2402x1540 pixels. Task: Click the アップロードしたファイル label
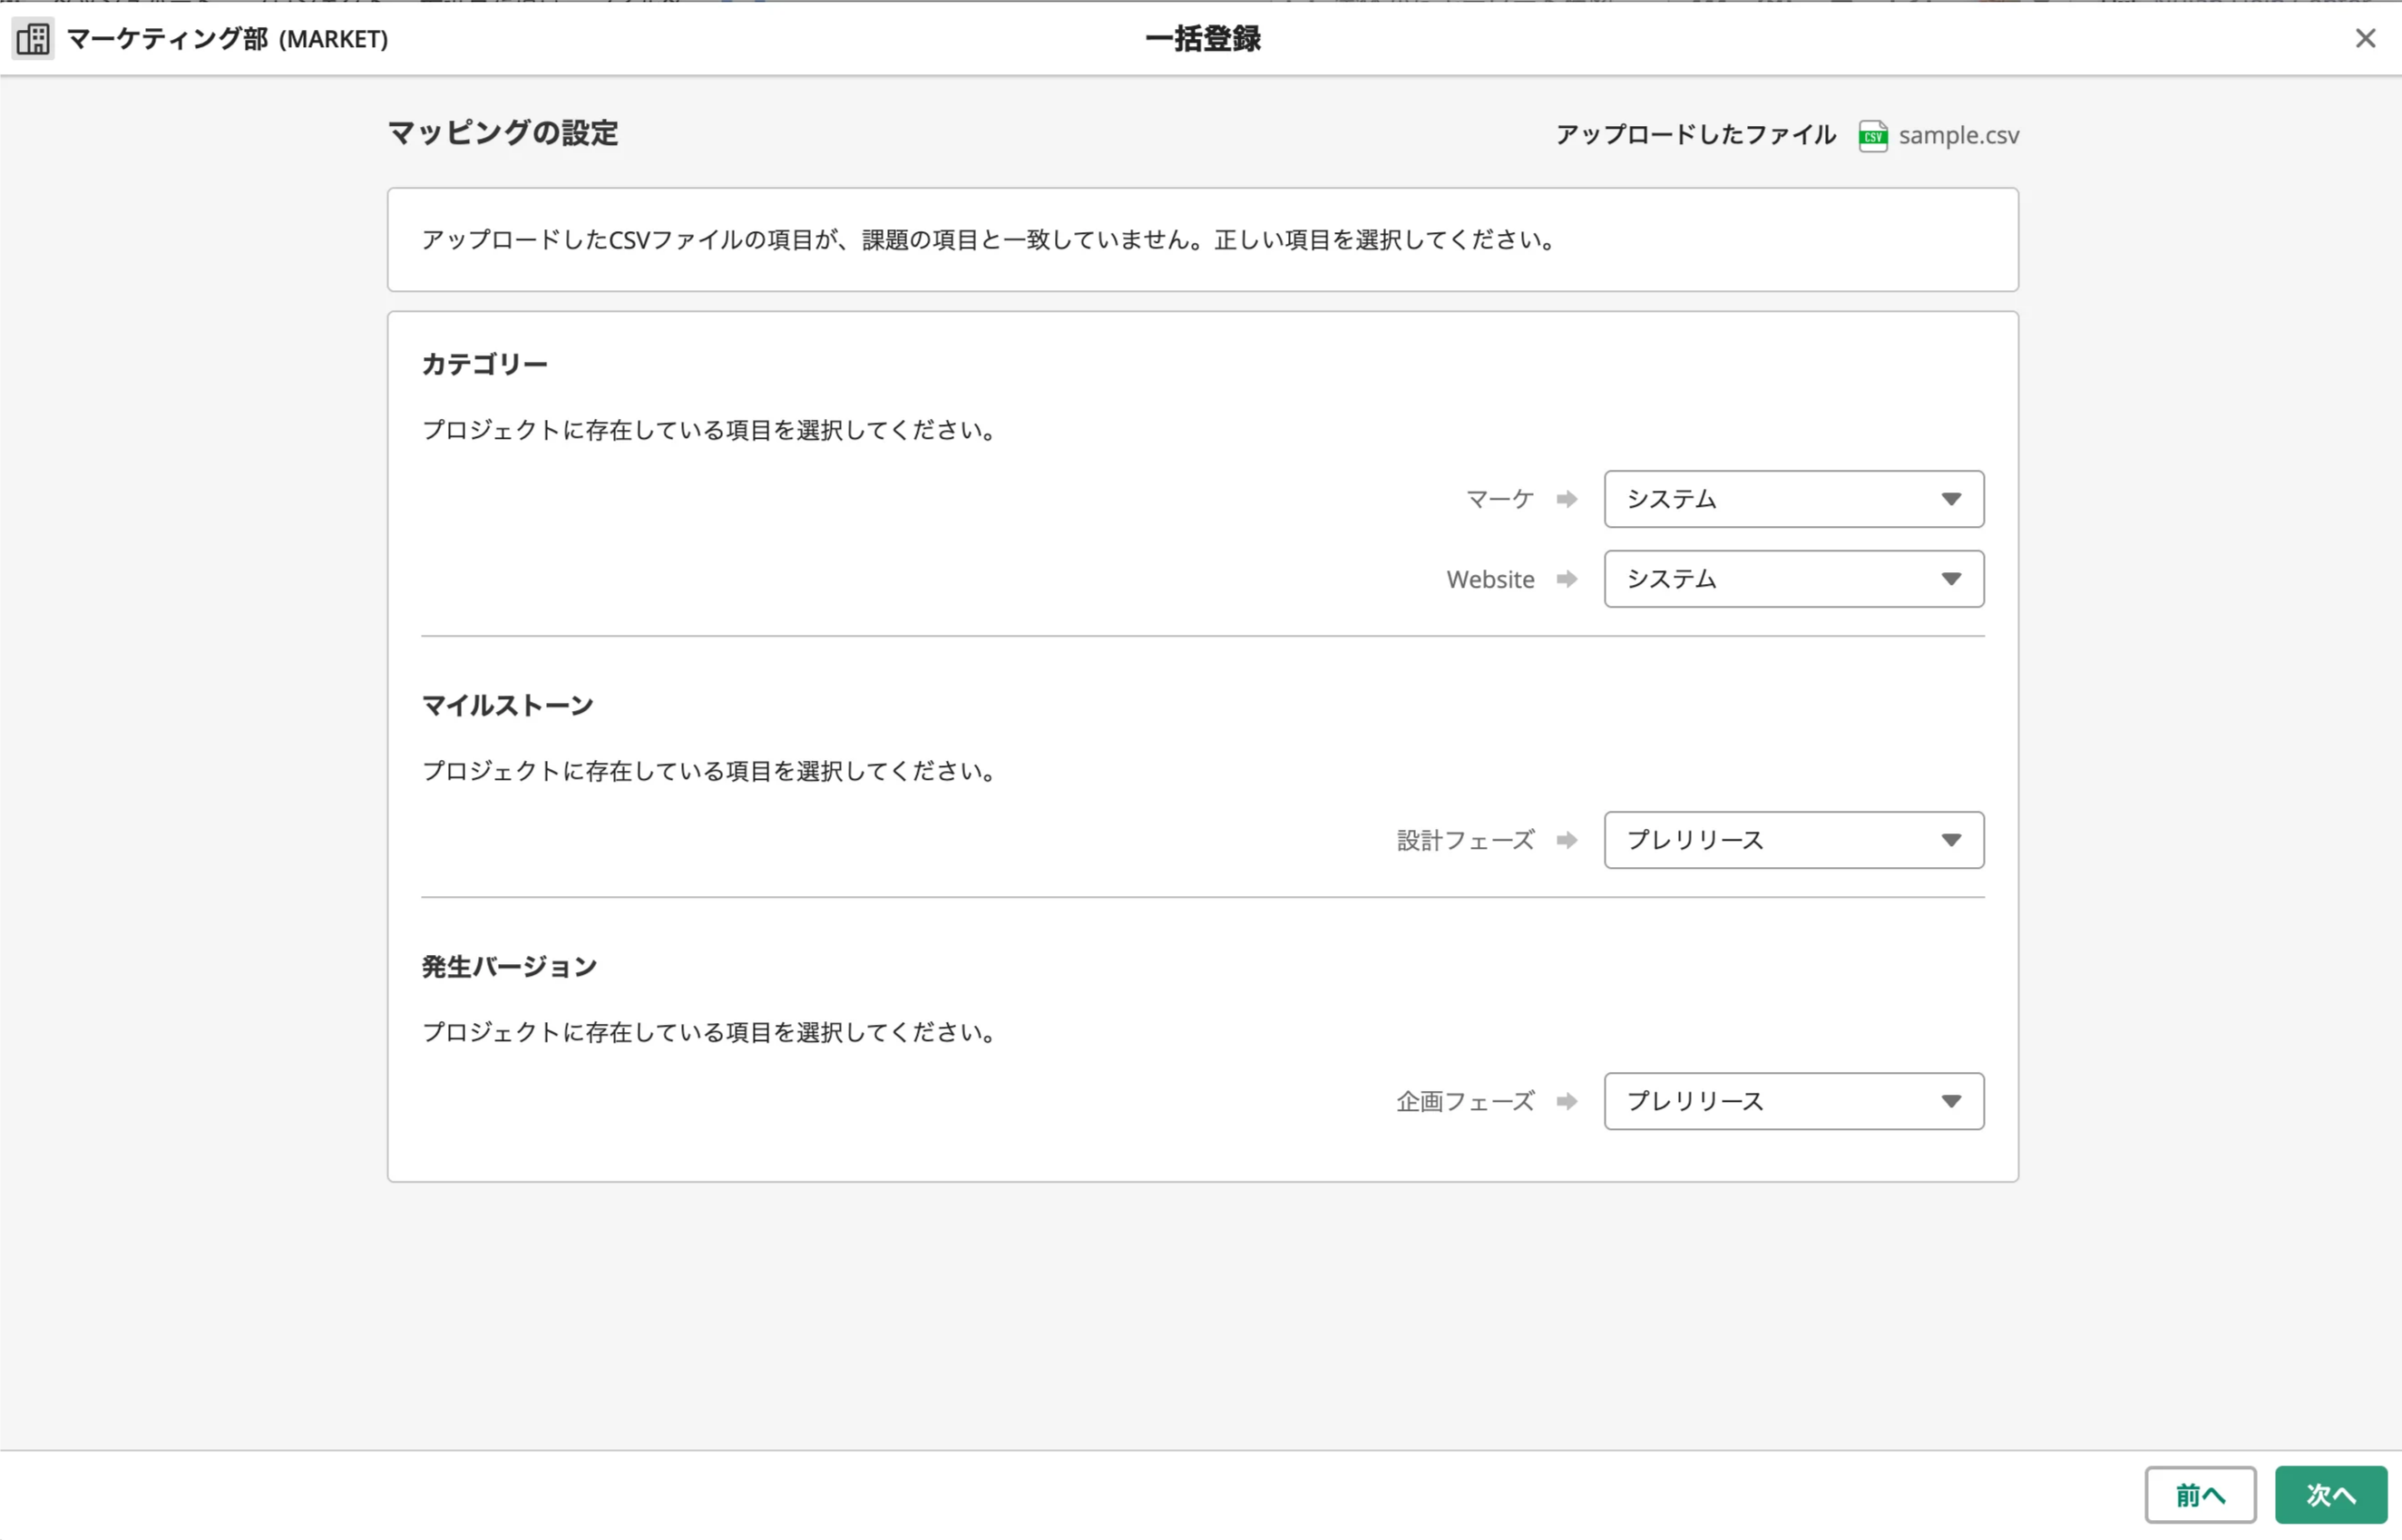[1695, 135]
